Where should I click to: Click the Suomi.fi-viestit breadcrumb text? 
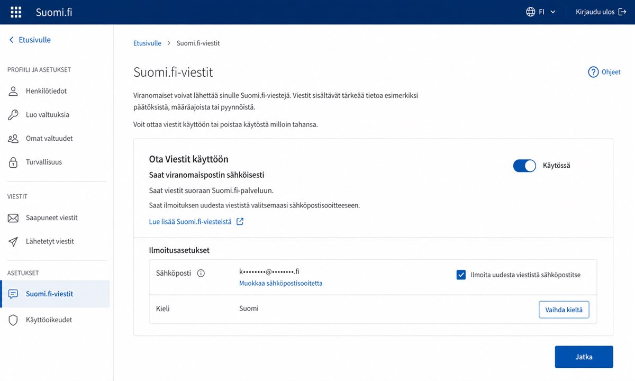(x=198, y=43)
